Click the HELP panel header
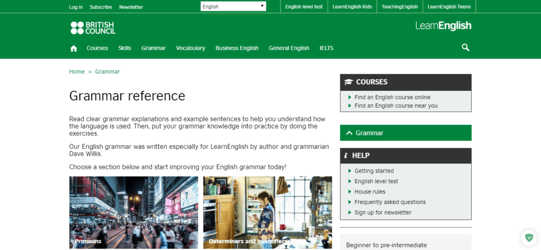541x250 pixels. pyautogui.click(x=406, y=156)
